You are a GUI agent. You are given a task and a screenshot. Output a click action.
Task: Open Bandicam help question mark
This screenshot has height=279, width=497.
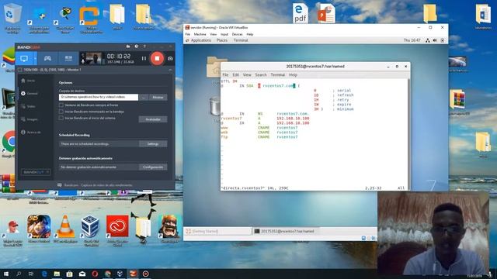[x=144, y=46]
